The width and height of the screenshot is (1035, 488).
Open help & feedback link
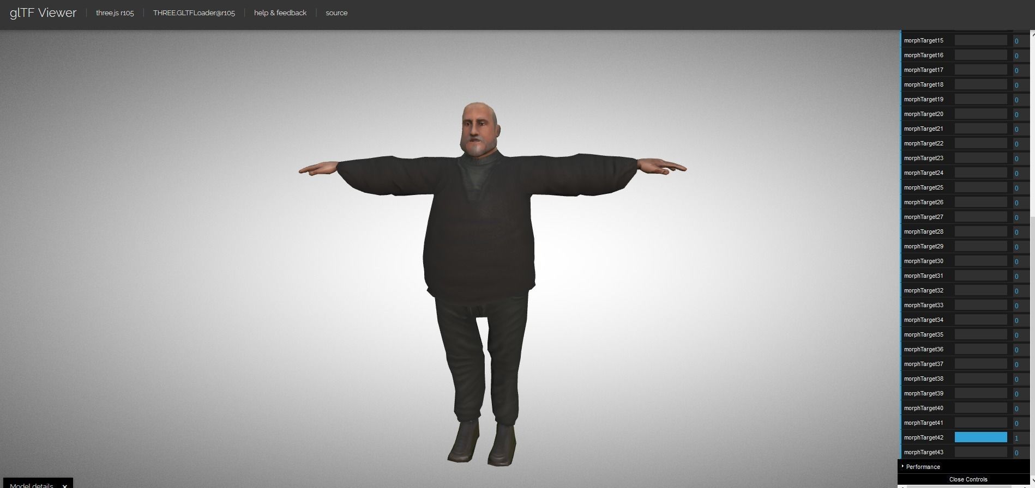[280, 13]
